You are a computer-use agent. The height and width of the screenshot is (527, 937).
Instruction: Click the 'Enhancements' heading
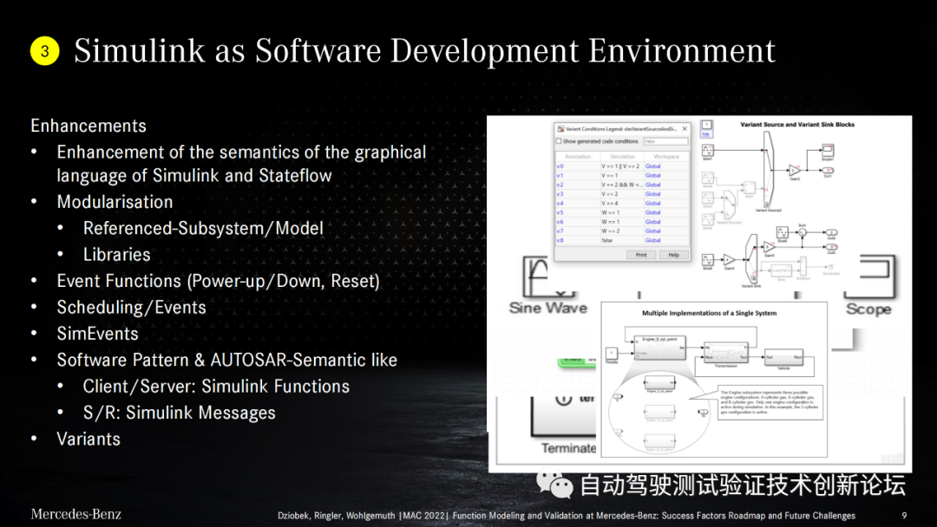pos(88,126)
